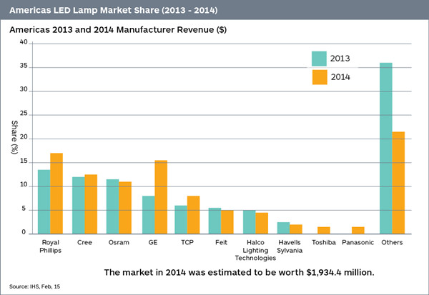Select the TCP 2014 orange bar
429x295 pixels.
click(194, 214)
